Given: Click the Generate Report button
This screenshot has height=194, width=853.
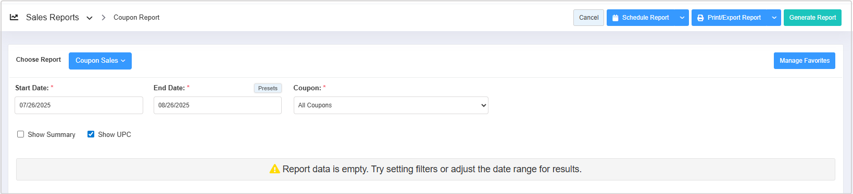Looking at the screenshot, I should 812,18.
